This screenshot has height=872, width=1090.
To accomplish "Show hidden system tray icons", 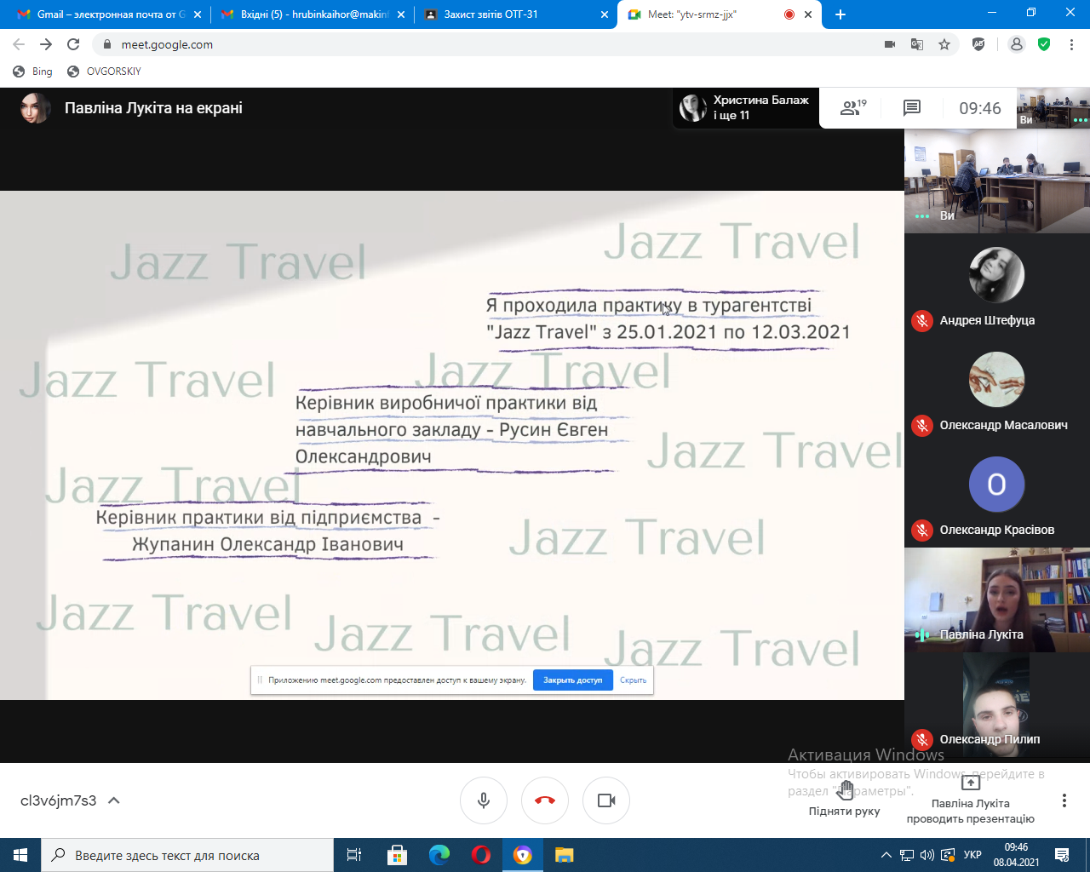I will [x=886, y=855].
